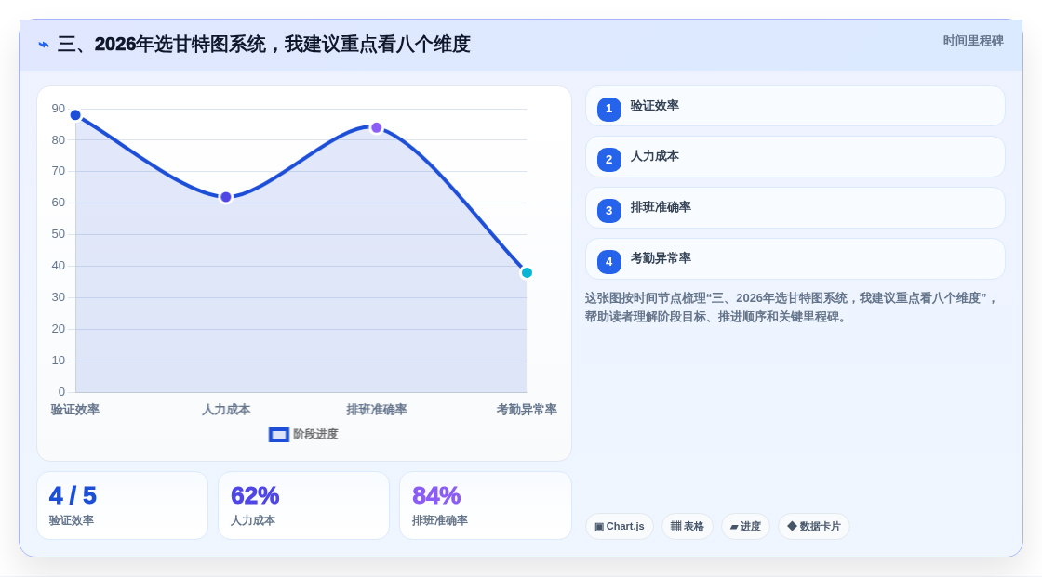Click the 表格 tag chip
This screenshot has width=1042, height=577.
pos(688,527)
